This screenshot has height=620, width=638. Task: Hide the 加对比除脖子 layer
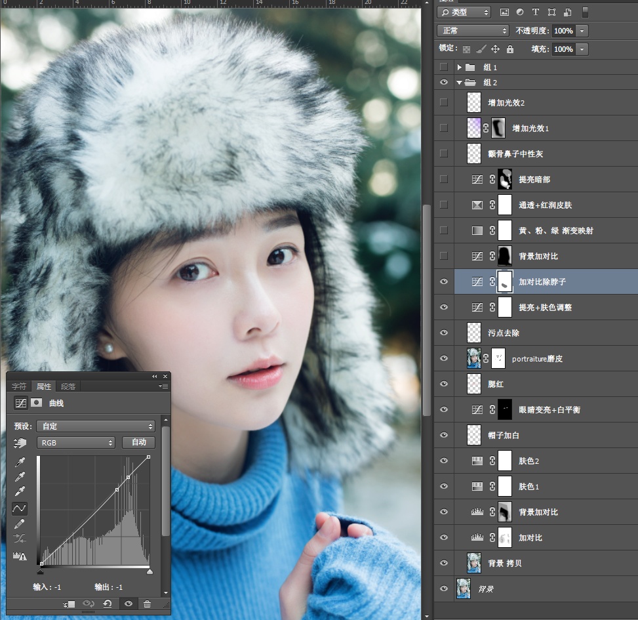tap(443, 281)
